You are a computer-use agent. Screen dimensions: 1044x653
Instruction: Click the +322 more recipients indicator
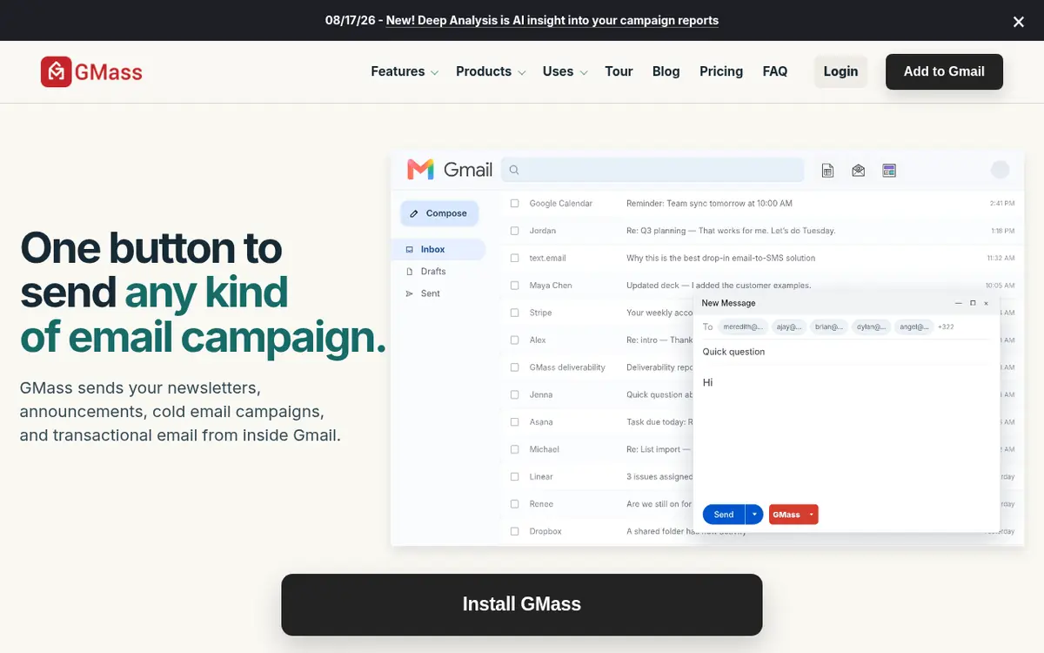(946, 326)
